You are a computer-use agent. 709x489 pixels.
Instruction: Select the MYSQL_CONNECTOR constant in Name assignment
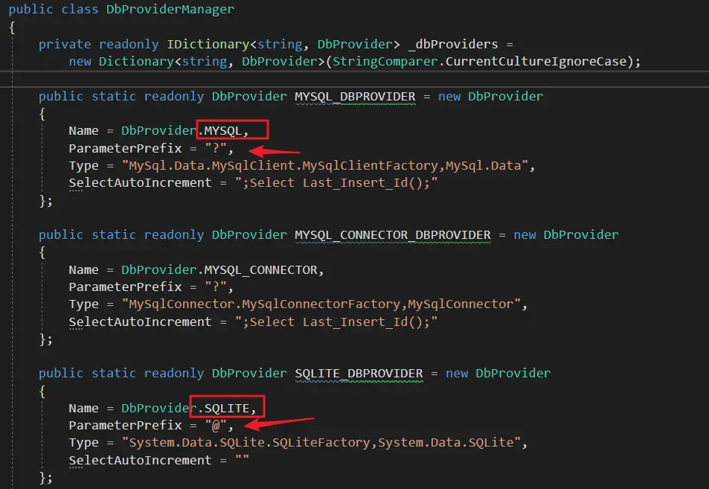pos(261,269)
